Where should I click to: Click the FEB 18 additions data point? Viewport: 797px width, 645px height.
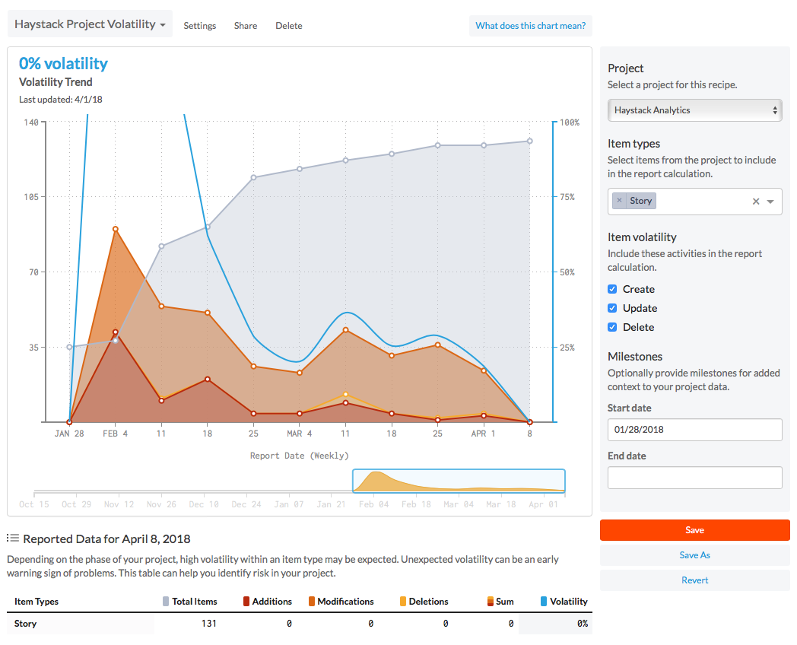click(x=208, y=380)
